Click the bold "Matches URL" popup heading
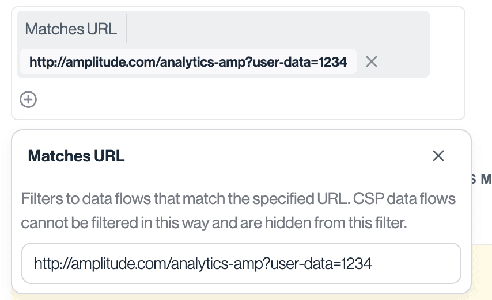 pos(76,156)
